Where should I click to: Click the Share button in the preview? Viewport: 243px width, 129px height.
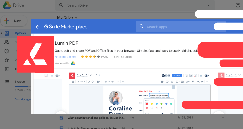176,76
